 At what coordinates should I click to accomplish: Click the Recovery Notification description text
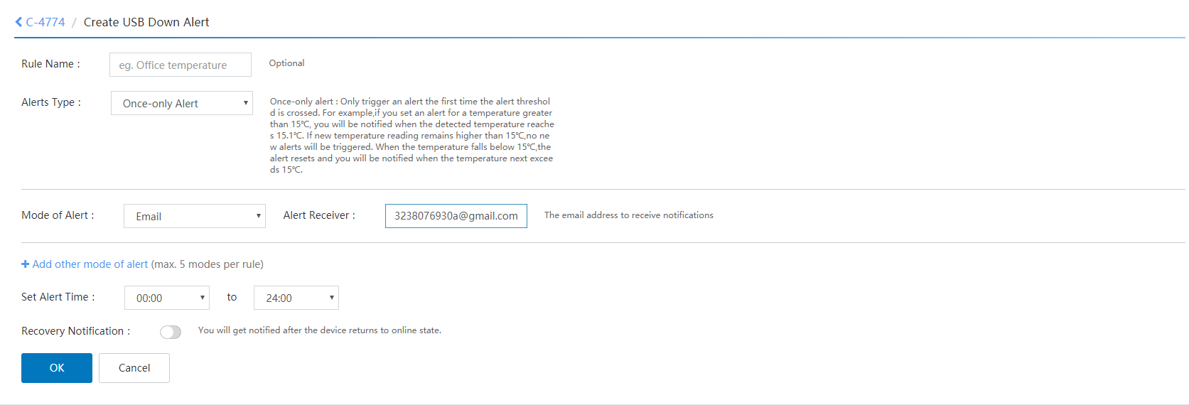click(x=320, y=330)
